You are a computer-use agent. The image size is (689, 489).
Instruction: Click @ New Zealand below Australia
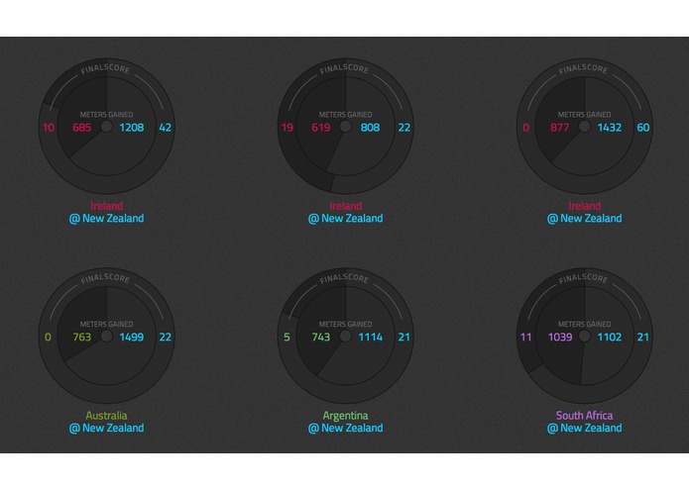click(106, 428)
